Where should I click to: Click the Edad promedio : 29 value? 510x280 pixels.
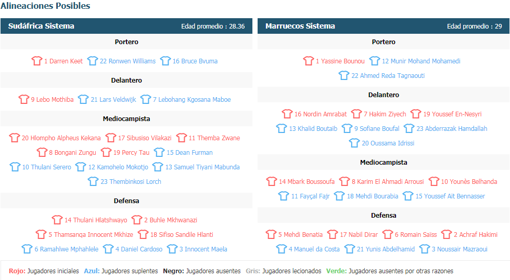pyautogui.click(x=474, y=26)
